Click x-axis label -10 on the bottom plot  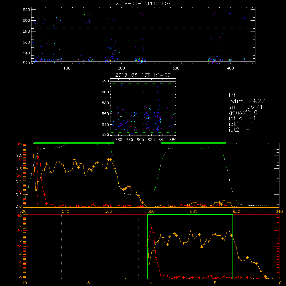pos(23,283)
